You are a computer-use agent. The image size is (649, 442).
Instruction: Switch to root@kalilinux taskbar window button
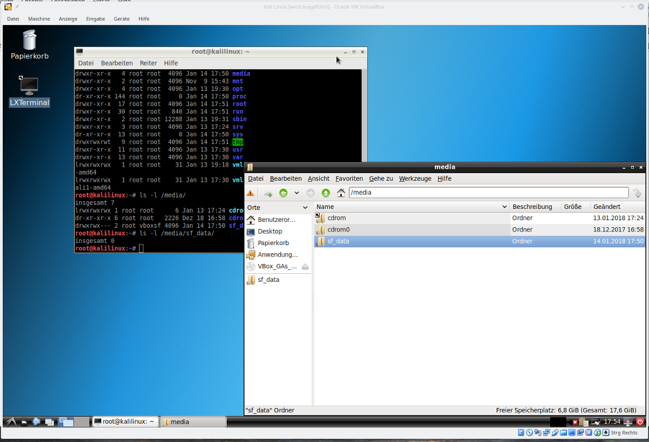click(125, 421)
